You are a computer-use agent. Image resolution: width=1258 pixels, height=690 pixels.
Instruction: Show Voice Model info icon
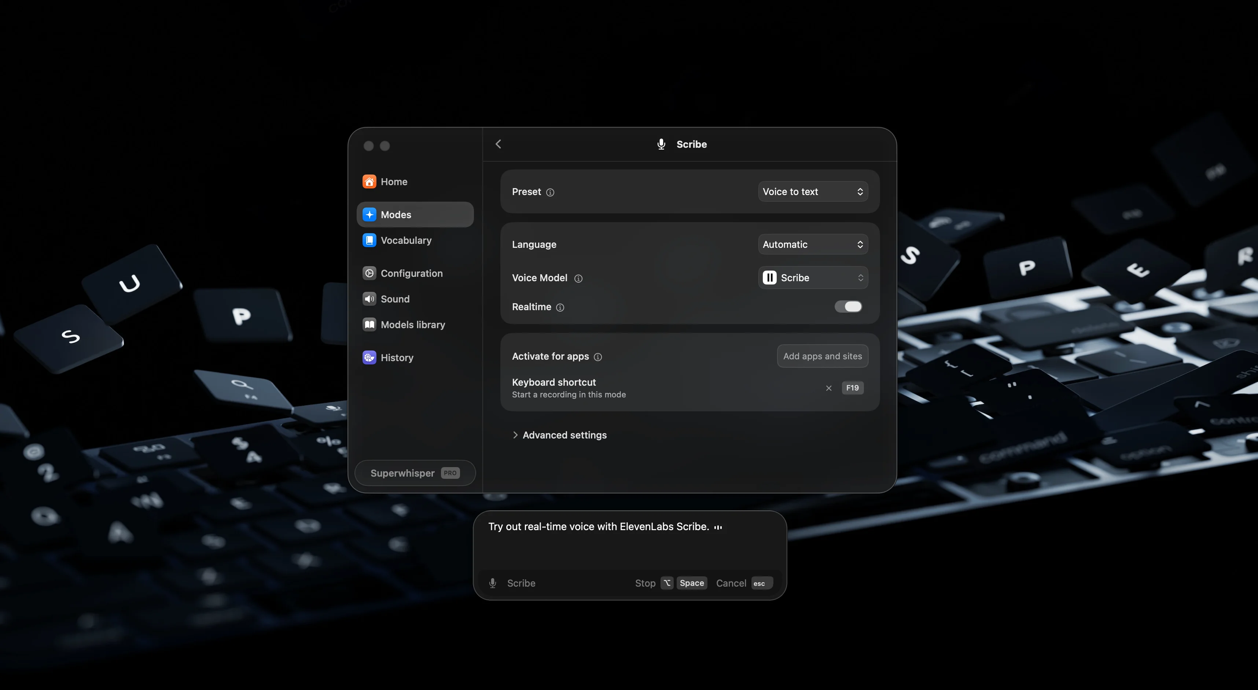pyautogui.click(x=578, y=278)
